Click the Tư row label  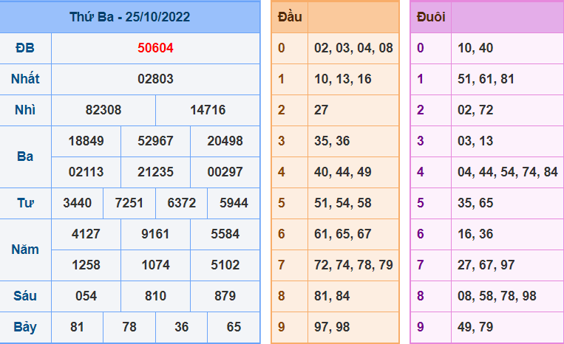pos(25,203)
